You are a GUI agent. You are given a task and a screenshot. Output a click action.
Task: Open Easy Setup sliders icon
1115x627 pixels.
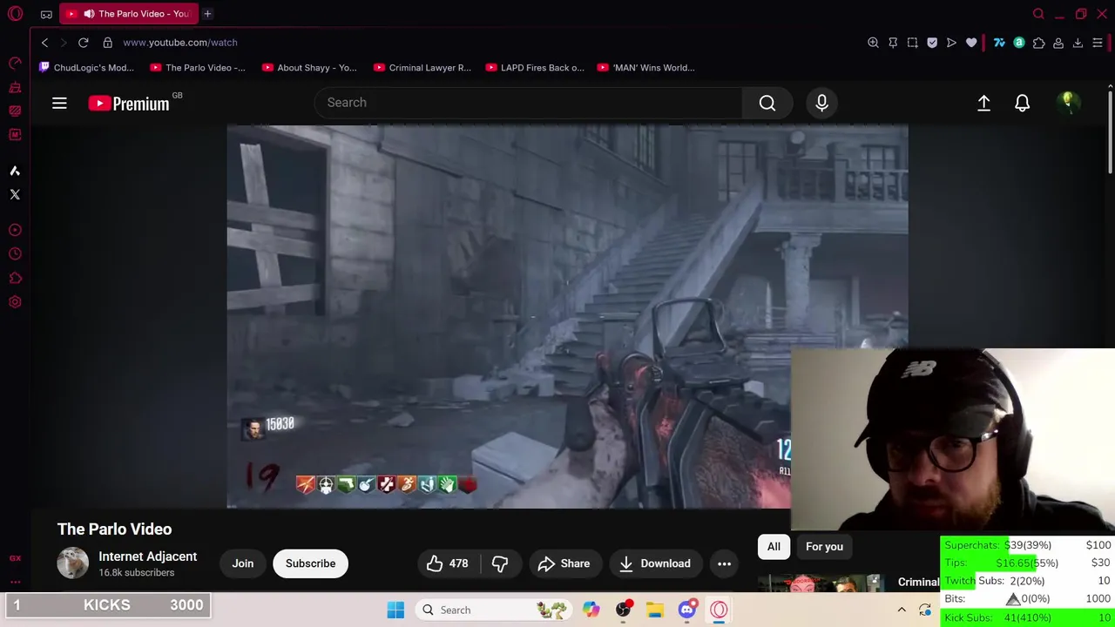(x=1098, y=43)
